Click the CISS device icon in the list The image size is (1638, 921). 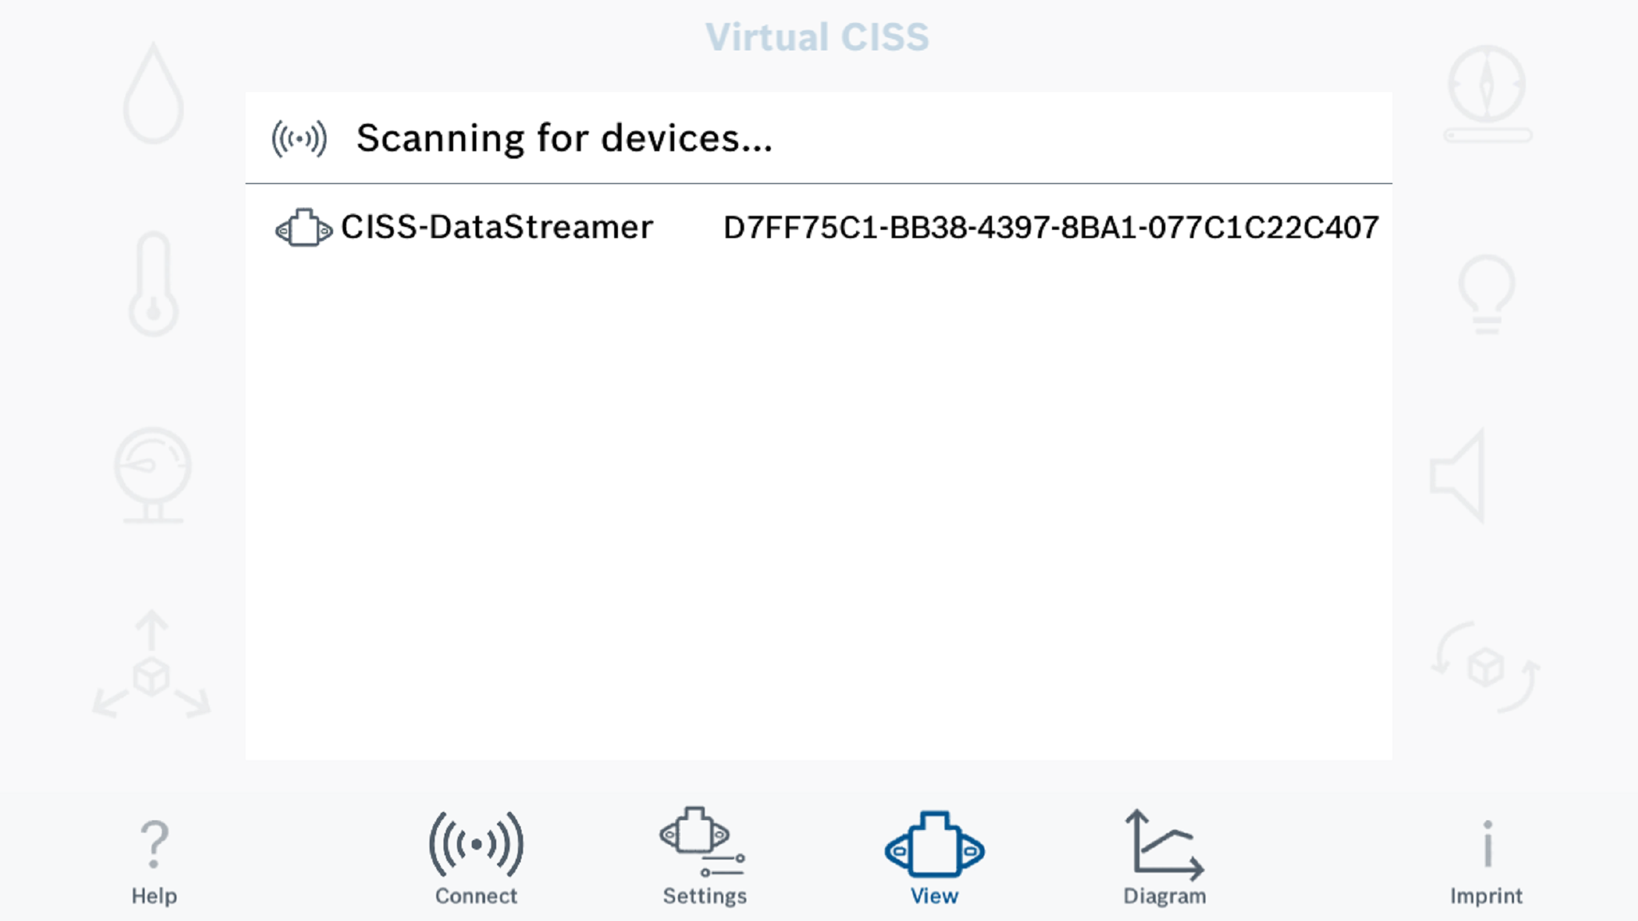(301, 228)
